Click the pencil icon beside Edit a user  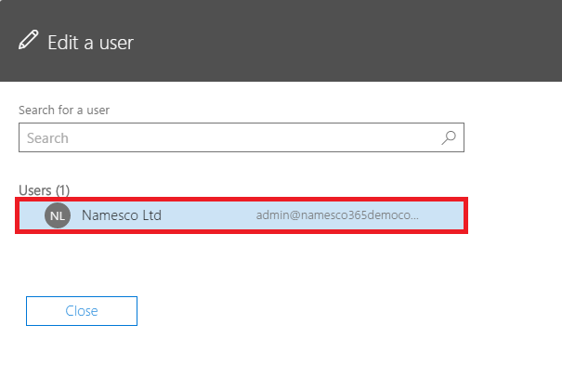coord(28,40)
